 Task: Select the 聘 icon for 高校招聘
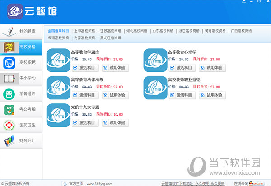9,63
